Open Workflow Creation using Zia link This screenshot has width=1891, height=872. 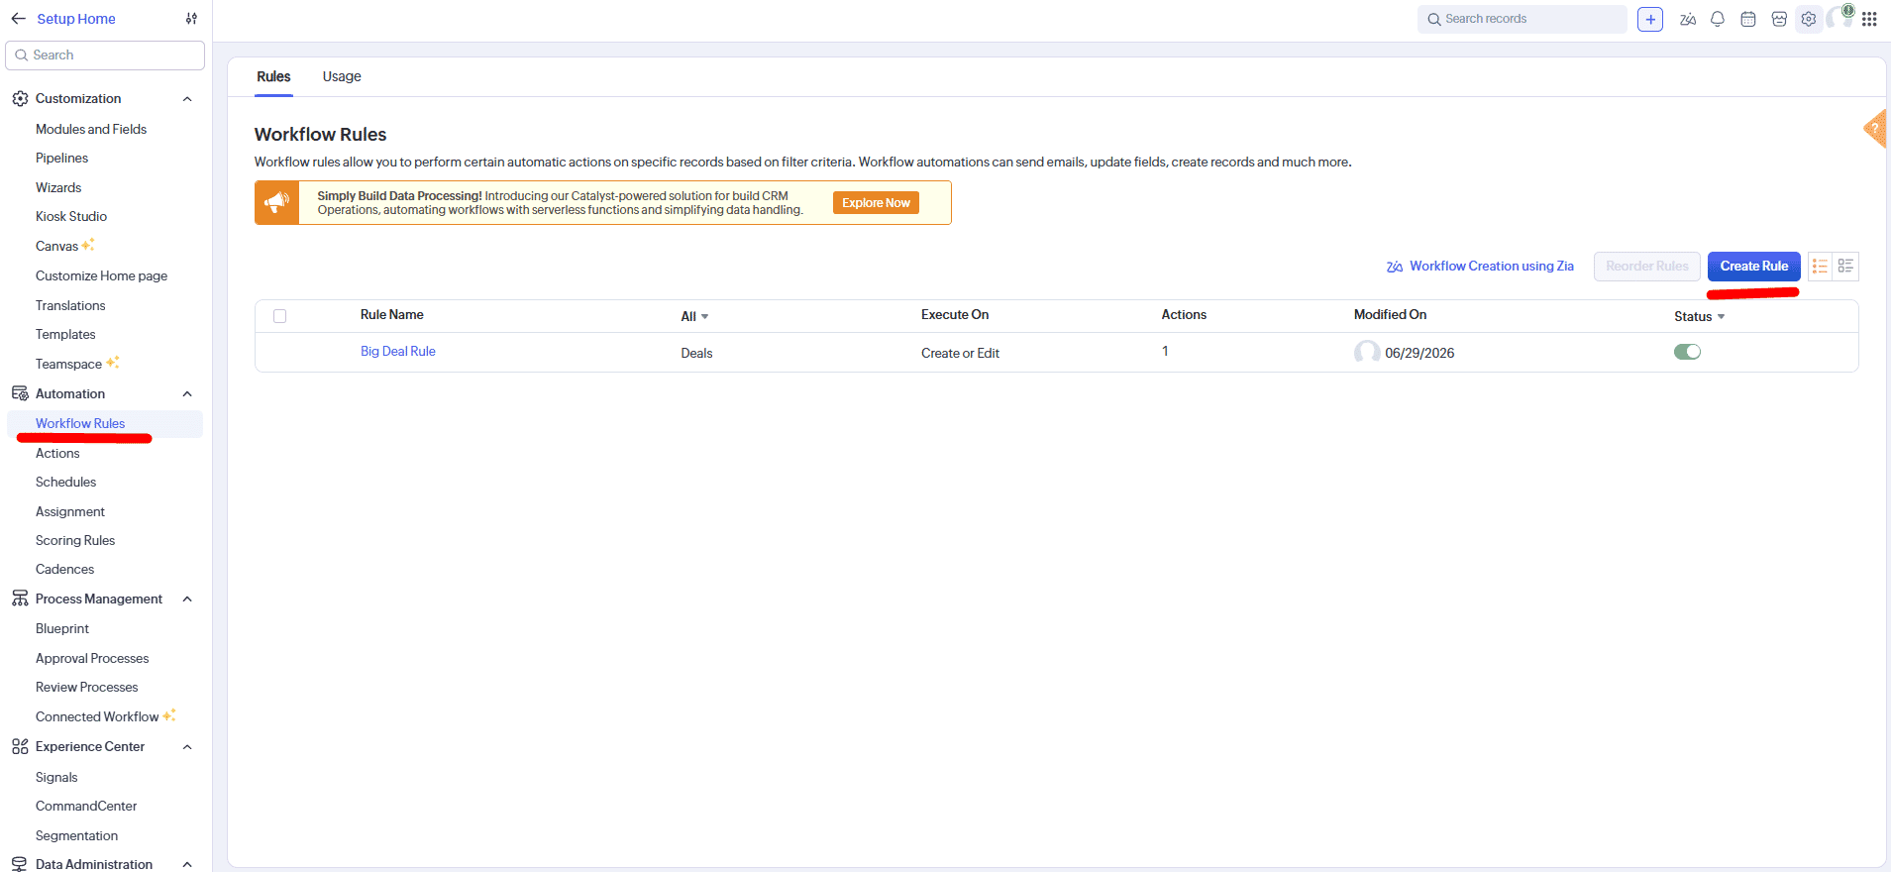pyautogui.click(x=1480, y=266)
